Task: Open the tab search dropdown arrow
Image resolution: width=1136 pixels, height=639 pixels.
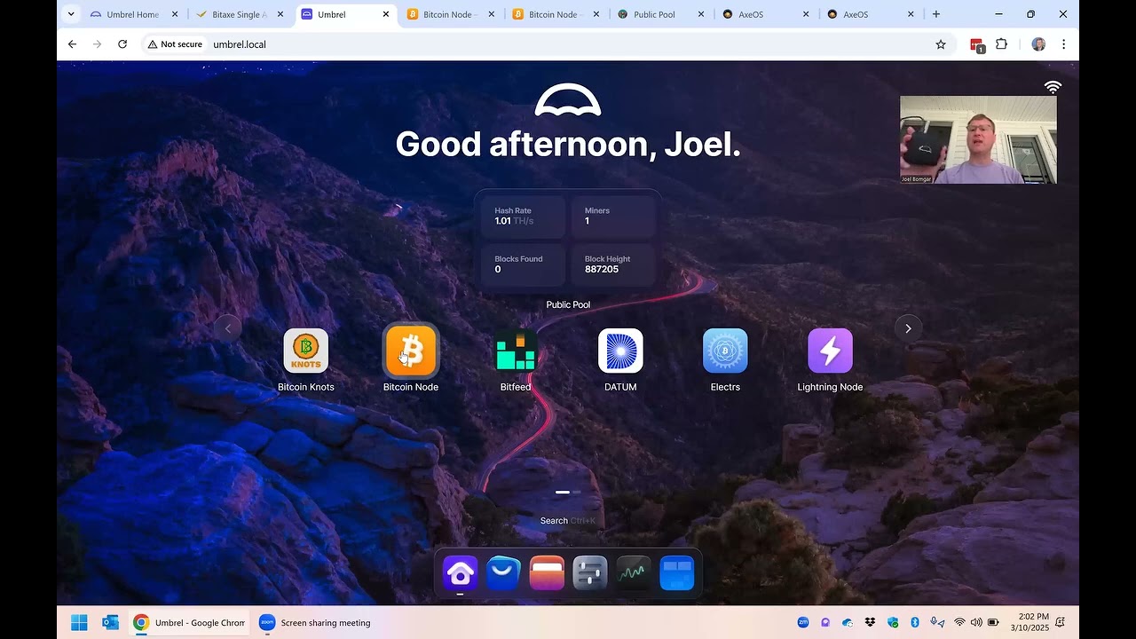Action: (x=71, y=14)
